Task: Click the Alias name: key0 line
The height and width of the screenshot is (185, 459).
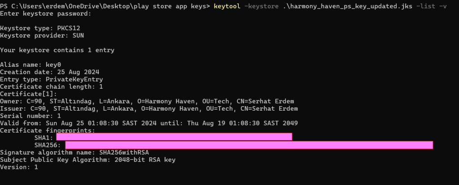Action: coord(31,65)
